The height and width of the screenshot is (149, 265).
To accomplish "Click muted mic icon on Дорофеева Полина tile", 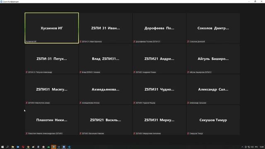I will coord(134,41).
